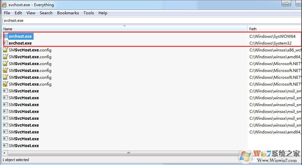The image size is (302, 165).
Task: Open the View menu
Action: coord(31,13)
